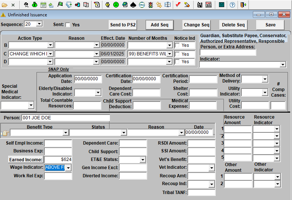Click the black X toolbar icon
The image size is (292, 200).
click(13, 5)
